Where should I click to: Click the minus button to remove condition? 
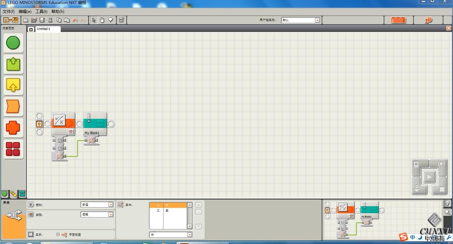(198, 212)
